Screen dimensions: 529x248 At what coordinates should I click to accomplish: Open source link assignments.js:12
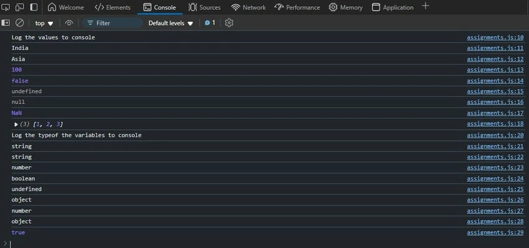[x=495, y=59]
